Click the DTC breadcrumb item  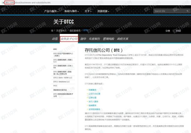tap(85, 30)
